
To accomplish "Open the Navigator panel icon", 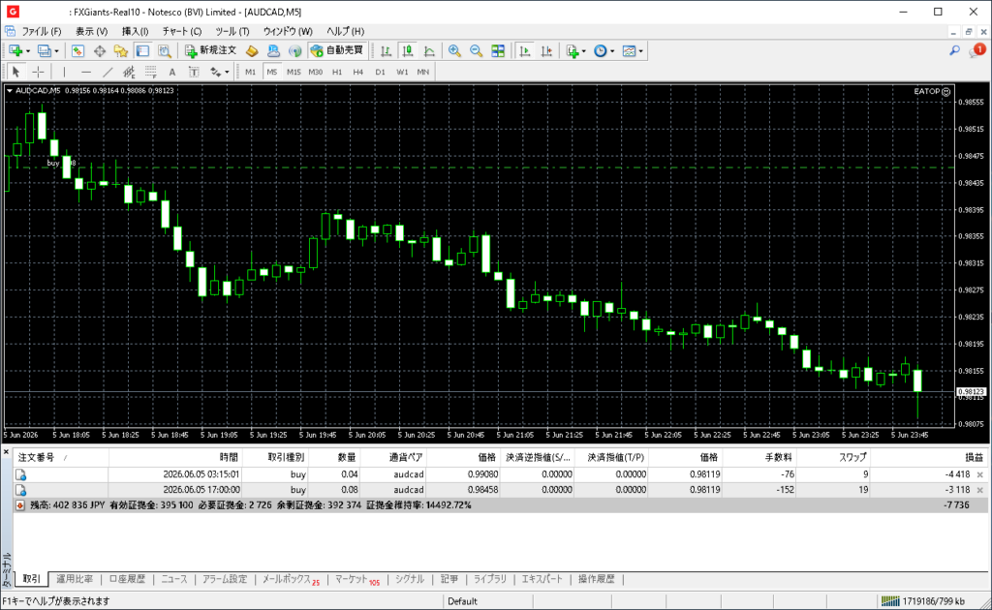I will tap(121, 51).
